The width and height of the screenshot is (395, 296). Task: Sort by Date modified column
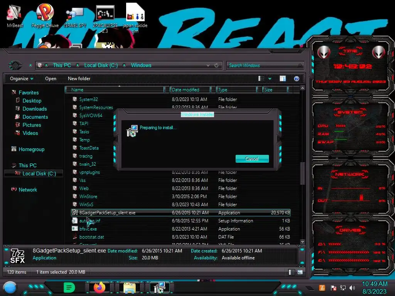(x=191, y=89)
